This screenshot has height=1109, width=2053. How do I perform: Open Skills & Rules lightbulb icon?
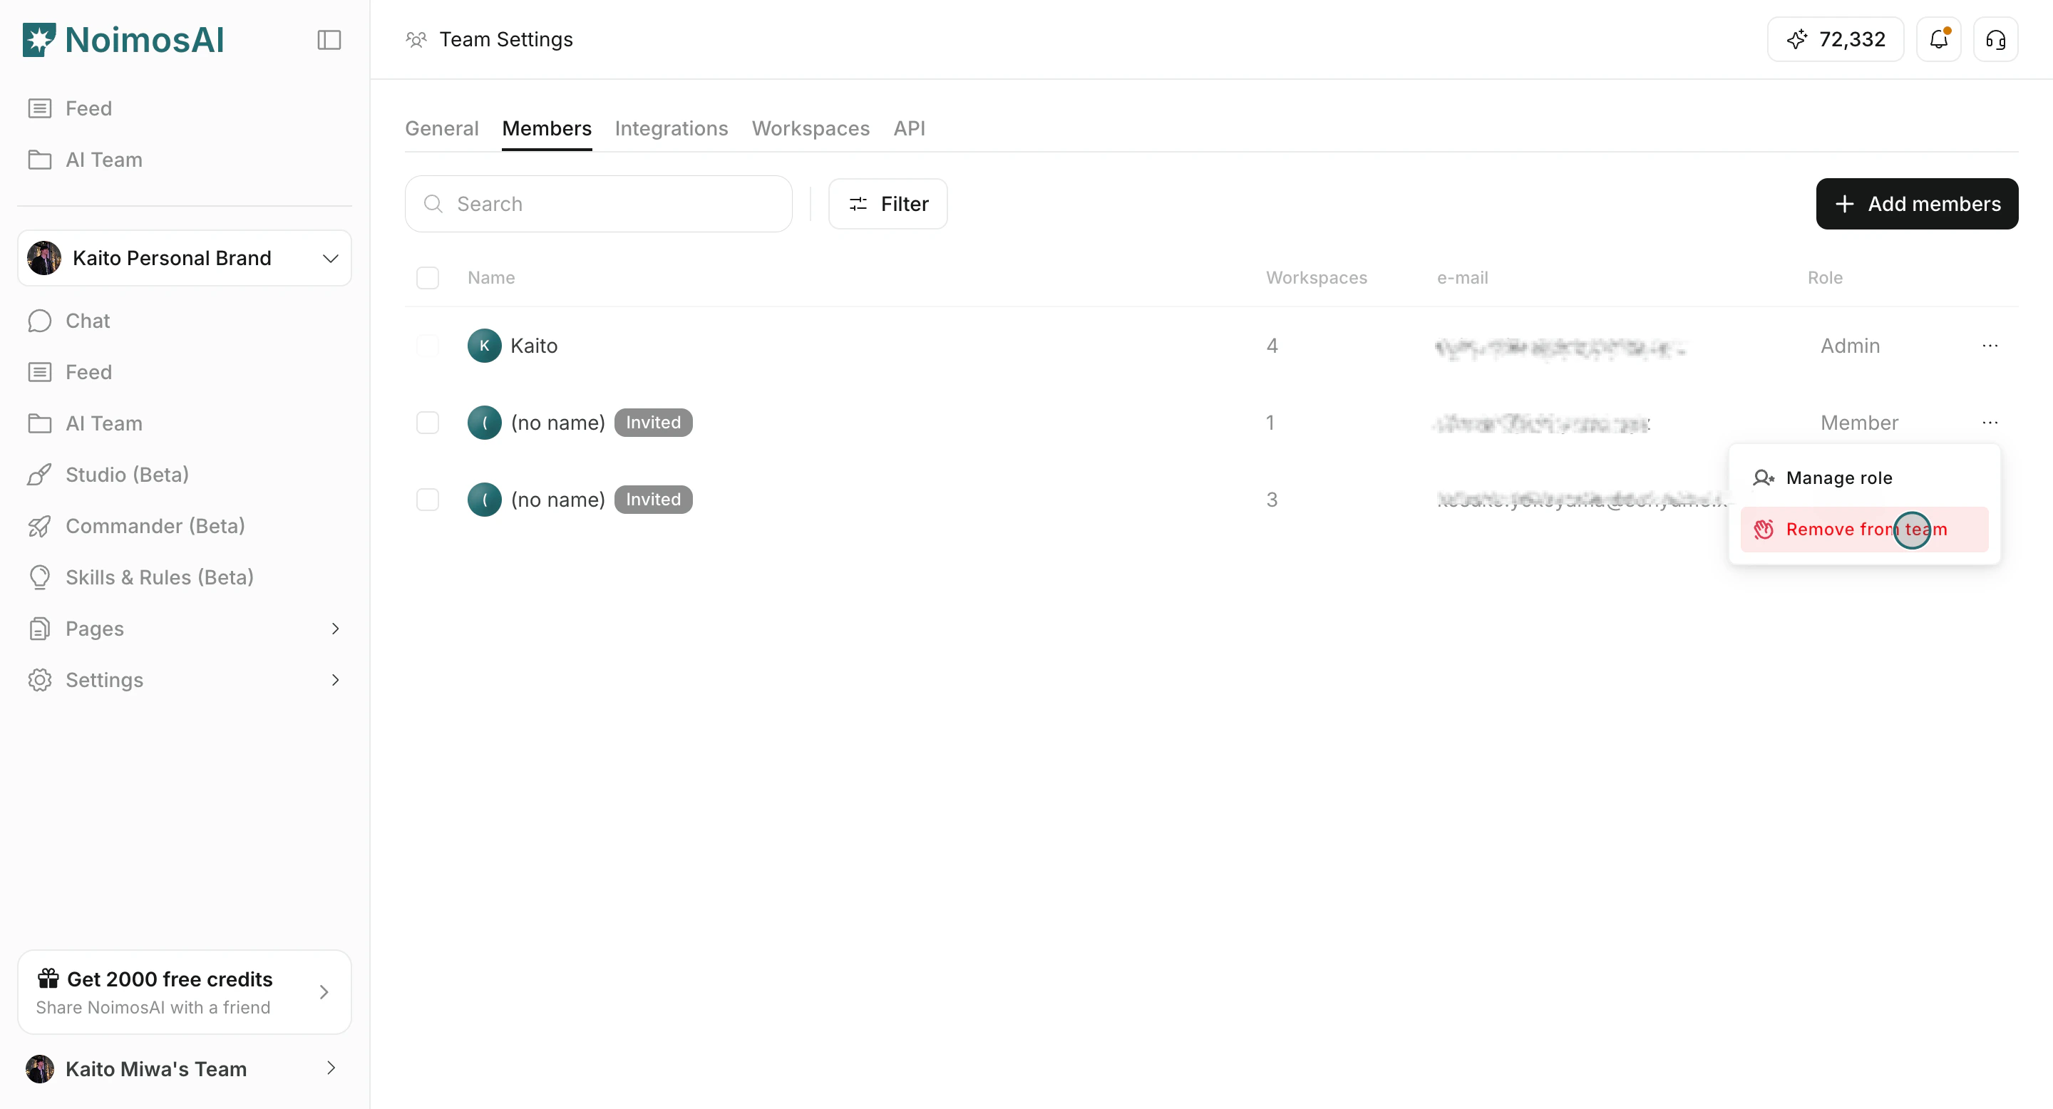(39, 577)
